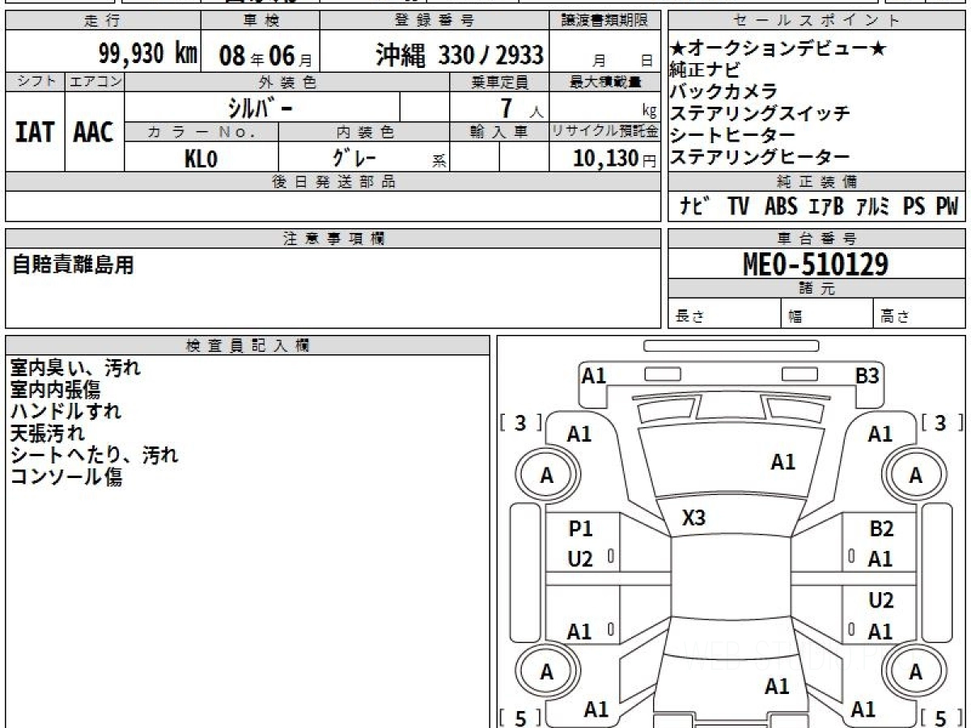Viewport: 971px width, 728px height.
Task: Select the 車検 header
Action: (x=260, y=21)
